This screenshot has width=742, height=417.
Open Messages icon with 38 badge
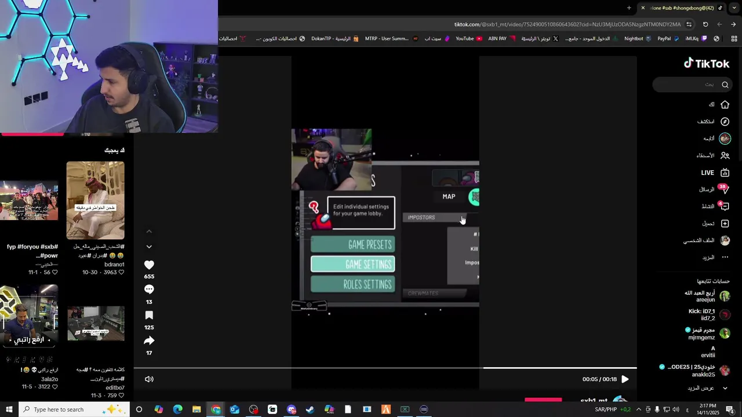[x=725, y=189]
